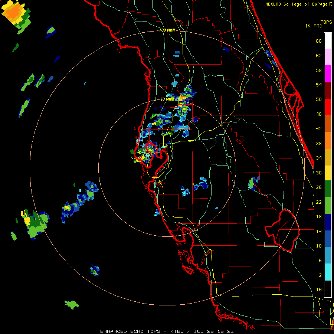Click the 66 legend value
This screenshot has width=334, height=334.
pos(319,41)
